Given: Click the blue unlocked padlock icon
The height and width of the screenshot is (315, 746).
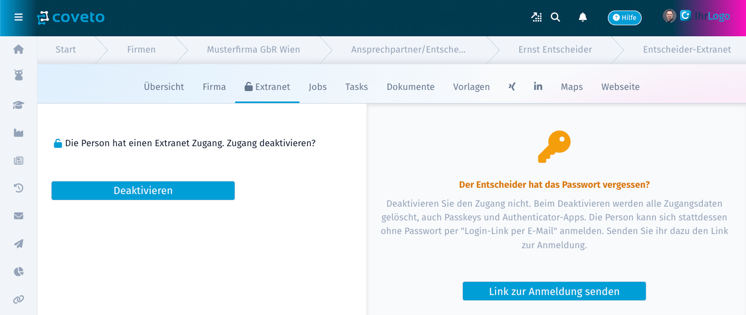Looking at the screenshot, I should pos(58,143).
